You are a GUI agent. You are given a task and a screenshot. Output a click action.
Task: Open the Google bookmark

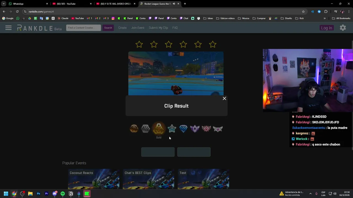tap(8, 18)
